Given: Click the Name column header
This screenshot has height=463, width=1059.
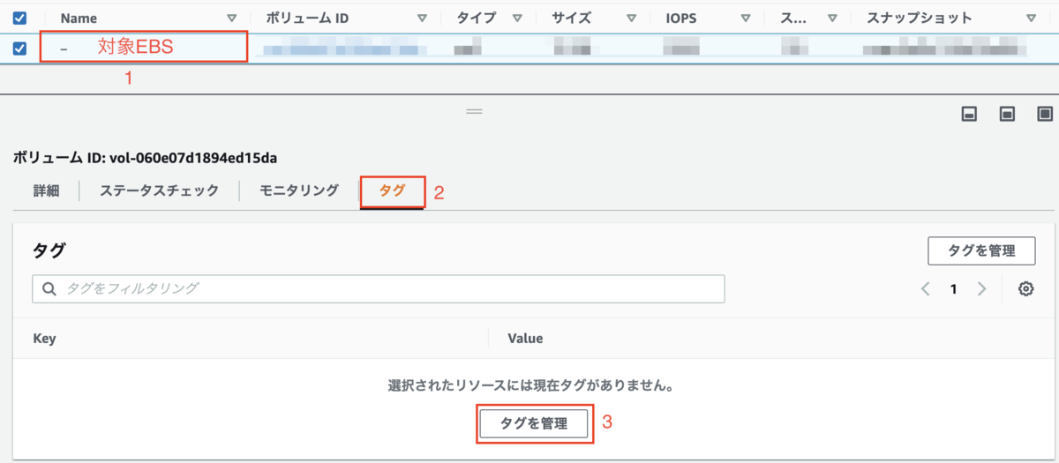Looking at the screenshot, I should (79, 18).
